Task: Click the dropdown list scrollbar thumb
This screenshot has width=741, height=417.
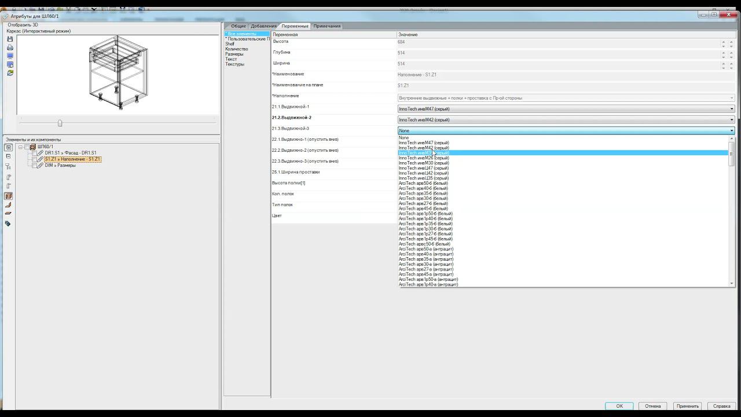Action: (732, 154)
